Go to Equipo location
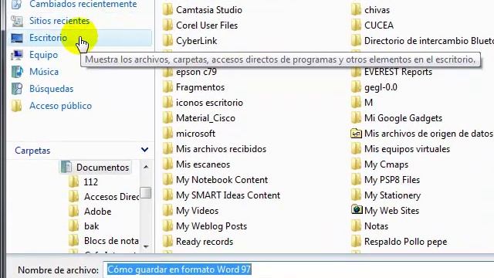Viewport: 494px width, 278px height. click(43, 55)
